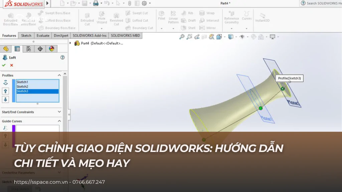Select the Revolved Boss/Base tool
The height and width of the screenshot is (192, 342).
pyautogui.click(x=28, y=19)
